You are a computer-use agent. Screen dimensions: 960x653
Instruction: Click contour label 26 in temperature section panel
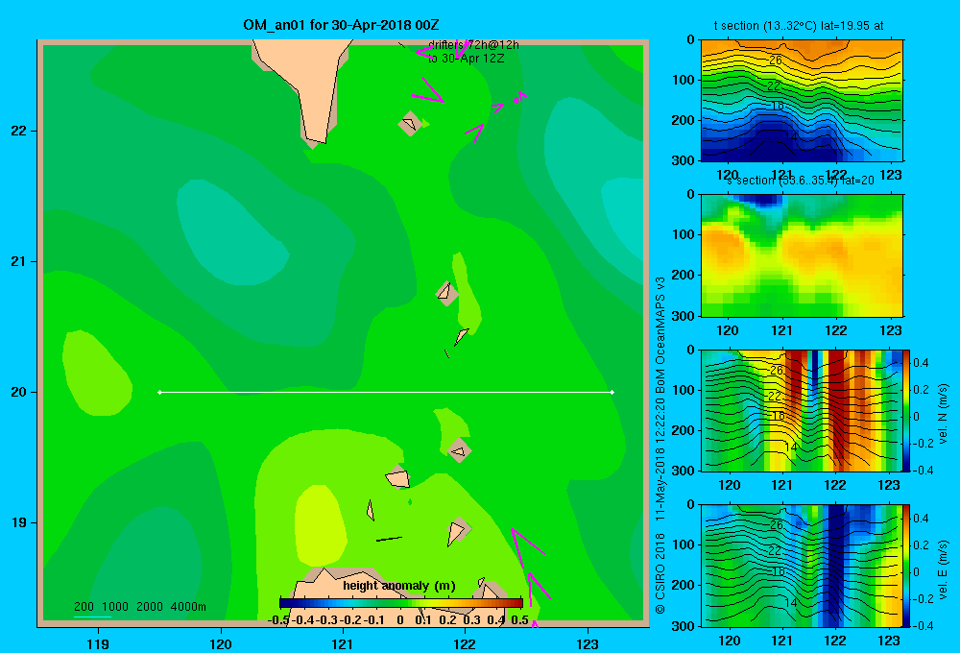(775, 60)
